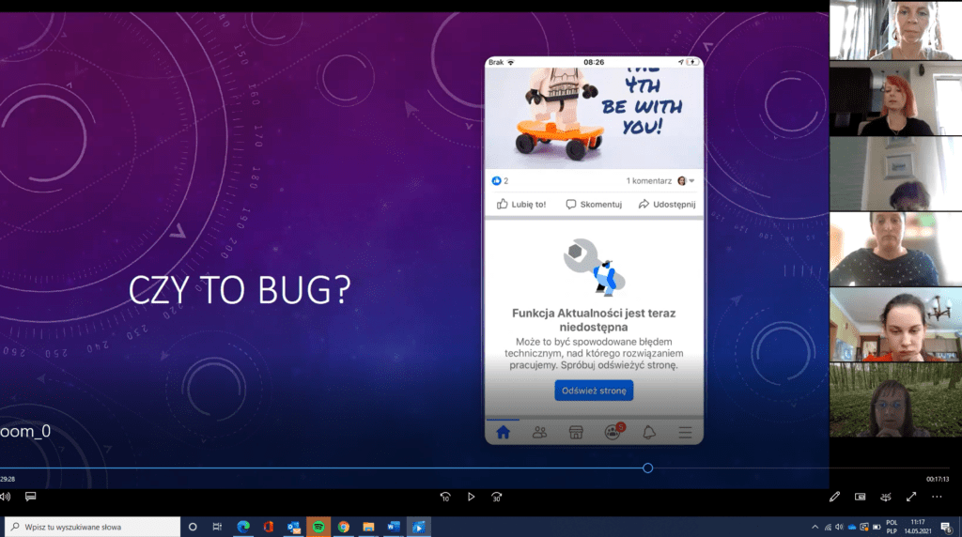
Task: Enter full screen mode
Action: (x=911, y=497)
